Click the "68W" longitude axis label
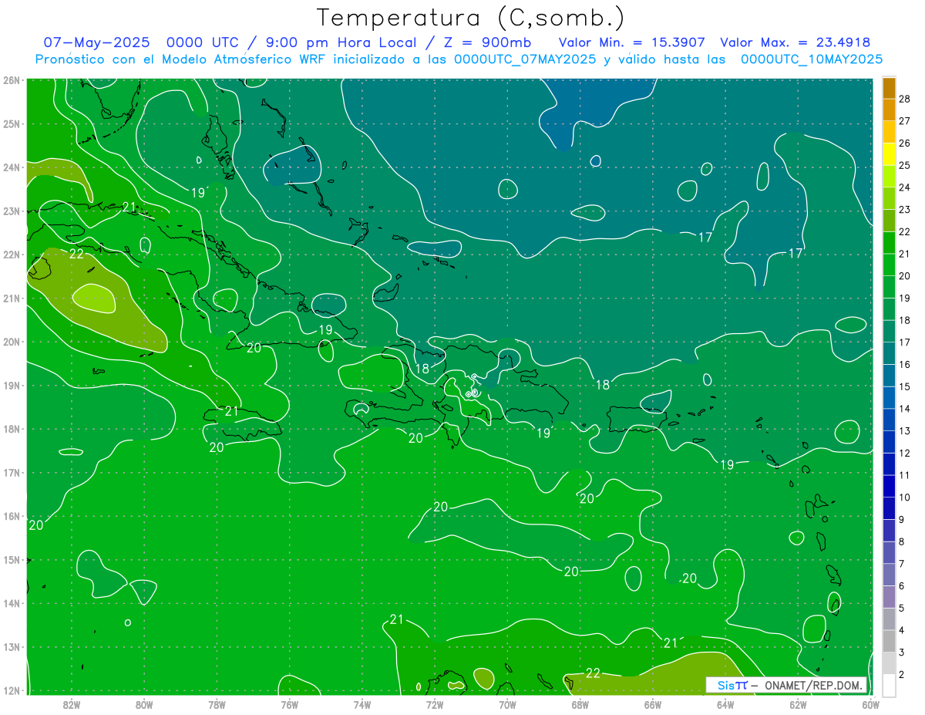This screenshot has height=715, width=925. click(x=580, y=703)
